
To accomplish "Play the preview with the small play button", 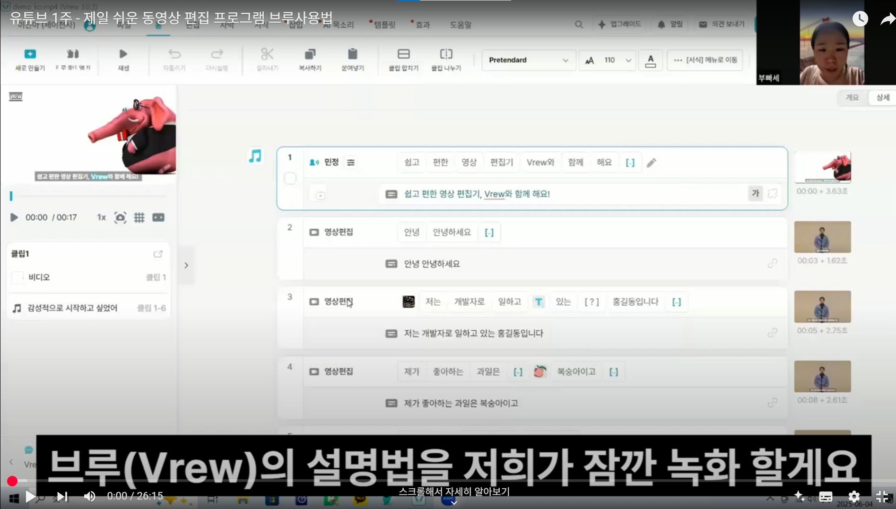I will coord(14,217).
